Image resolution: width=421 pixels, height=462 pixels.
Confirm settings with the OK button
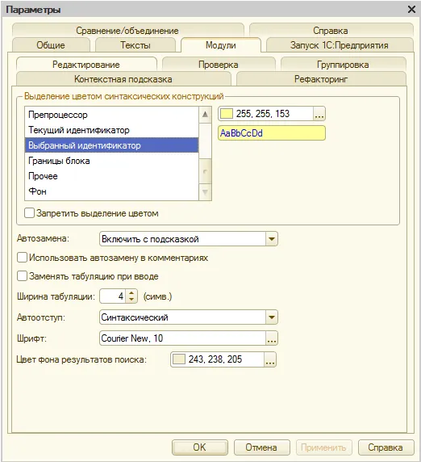[x=200, y=447]
